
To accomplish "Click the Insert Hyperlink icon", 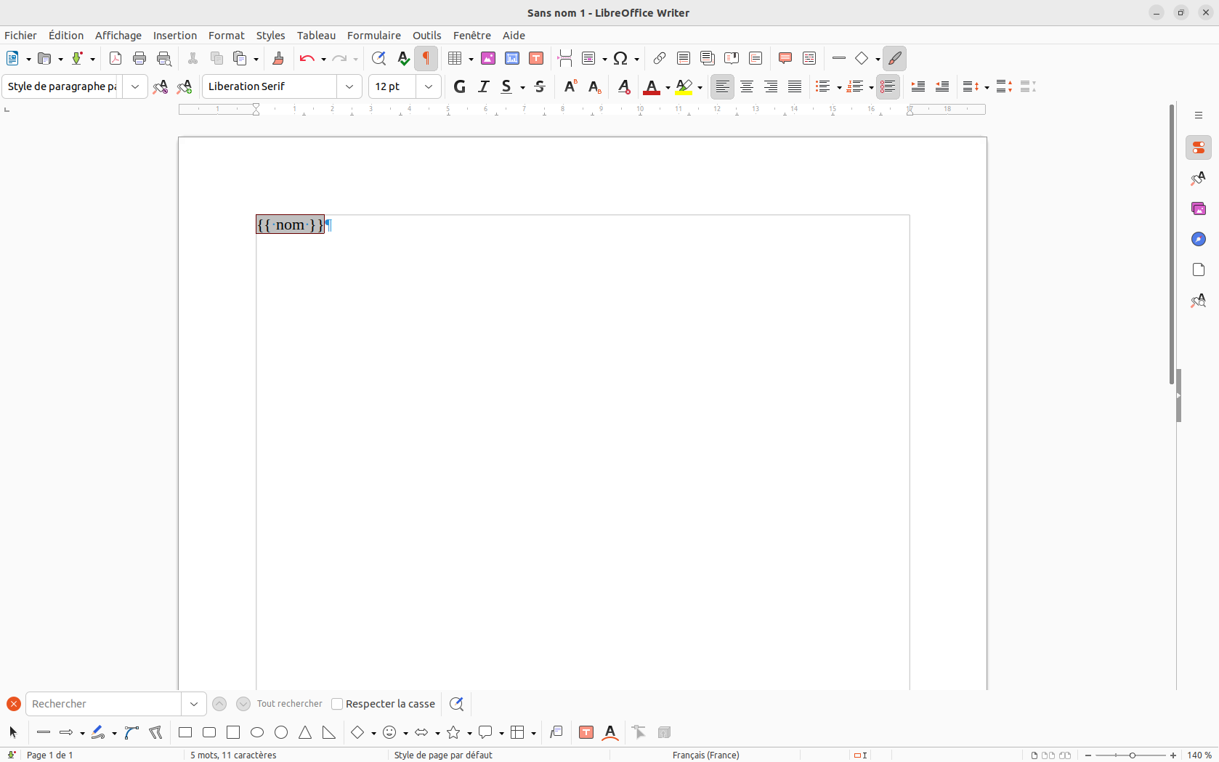I will [x=659, y=58].
